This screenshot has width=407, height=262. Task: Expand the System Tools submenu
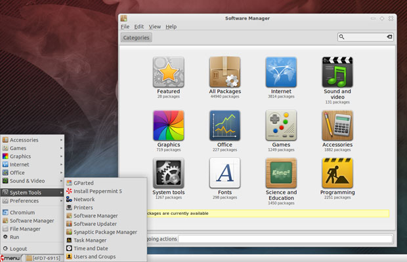[x=32, y=193]
